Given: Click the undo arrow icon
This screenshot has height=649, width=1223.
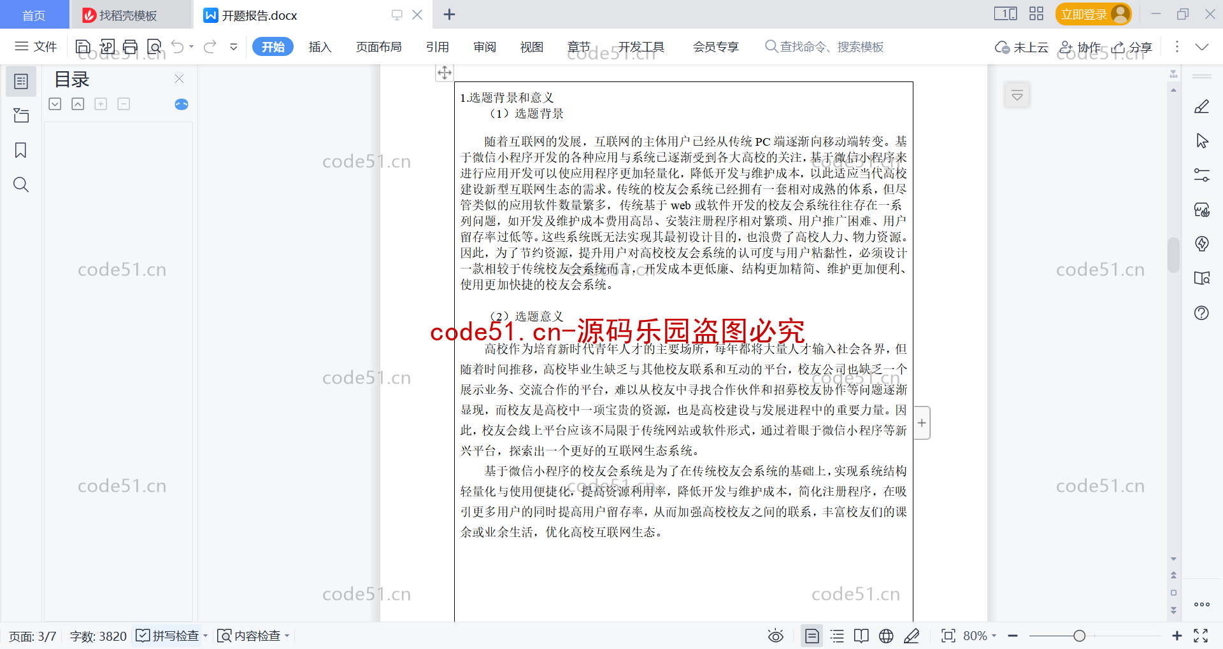Looking at the screenshot, I should (178, 46).
